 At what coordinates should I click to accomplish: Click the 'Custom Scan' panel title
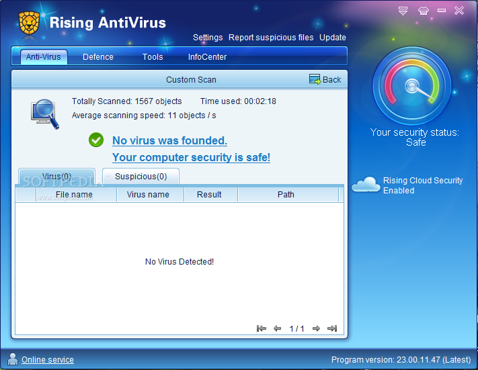click(x=191, y=80)
